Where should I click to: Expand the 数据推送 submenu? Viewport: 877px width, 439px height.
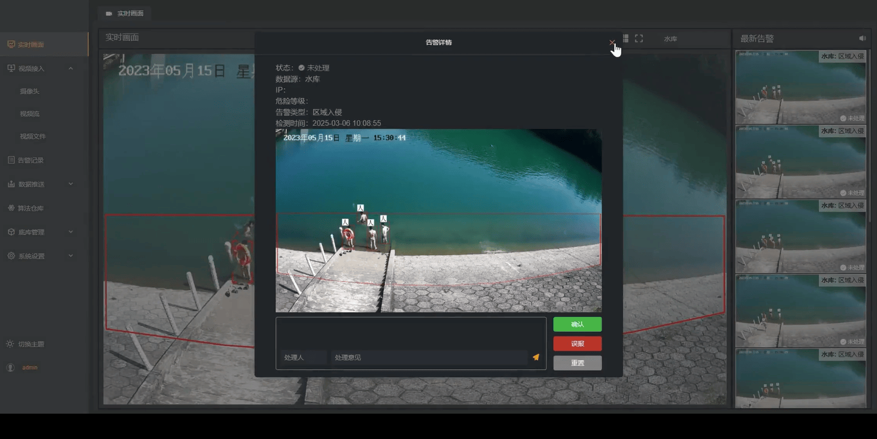coord(70,184)
